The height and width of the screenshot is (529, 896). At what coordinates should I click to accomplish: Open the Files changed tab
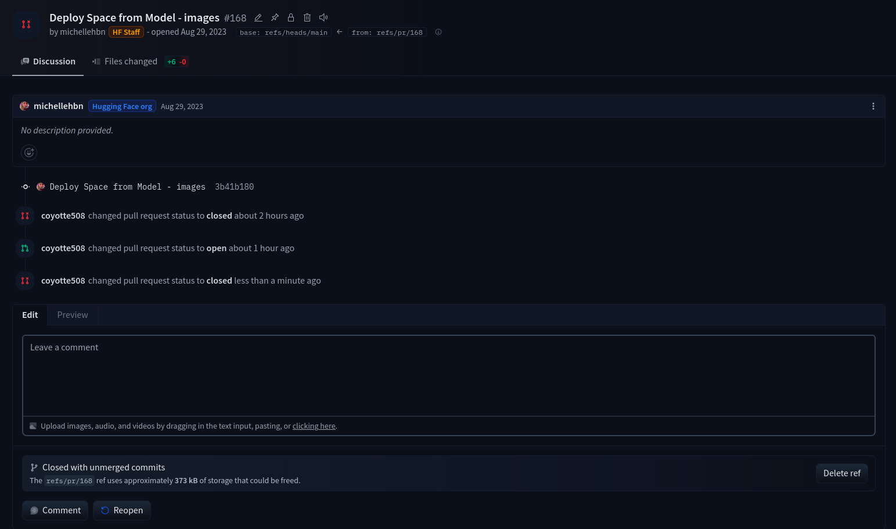pyautogui.click(x=131, y=61)
